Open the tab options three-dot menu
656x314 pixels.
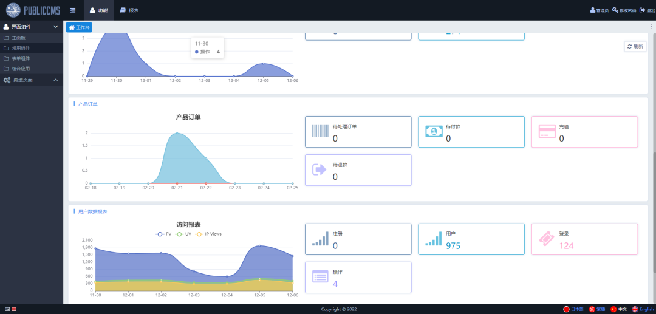pos(651,27)
